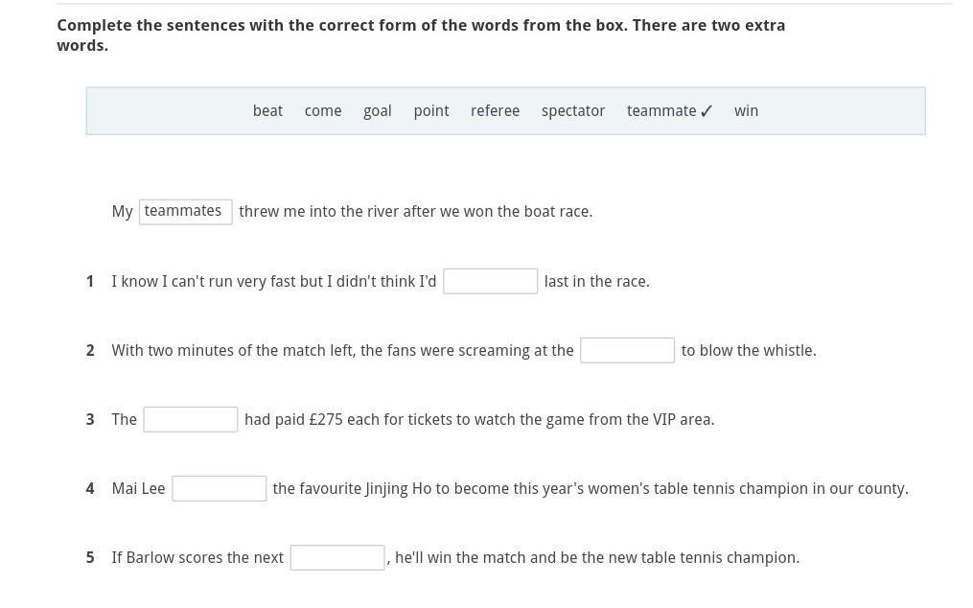Select the empty box after 'The' in sentence 3

tap(191, 419)
